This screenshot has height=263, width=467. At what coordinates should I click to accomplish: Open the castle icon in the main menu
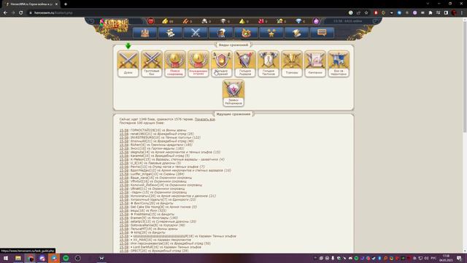click(x=144, y=32)
